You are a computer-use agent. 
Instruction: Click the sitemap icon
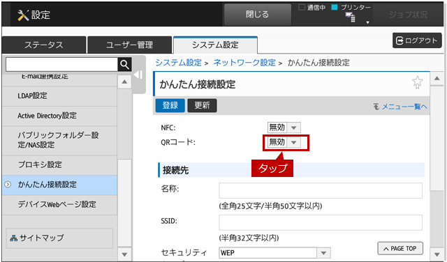point(13,238)
